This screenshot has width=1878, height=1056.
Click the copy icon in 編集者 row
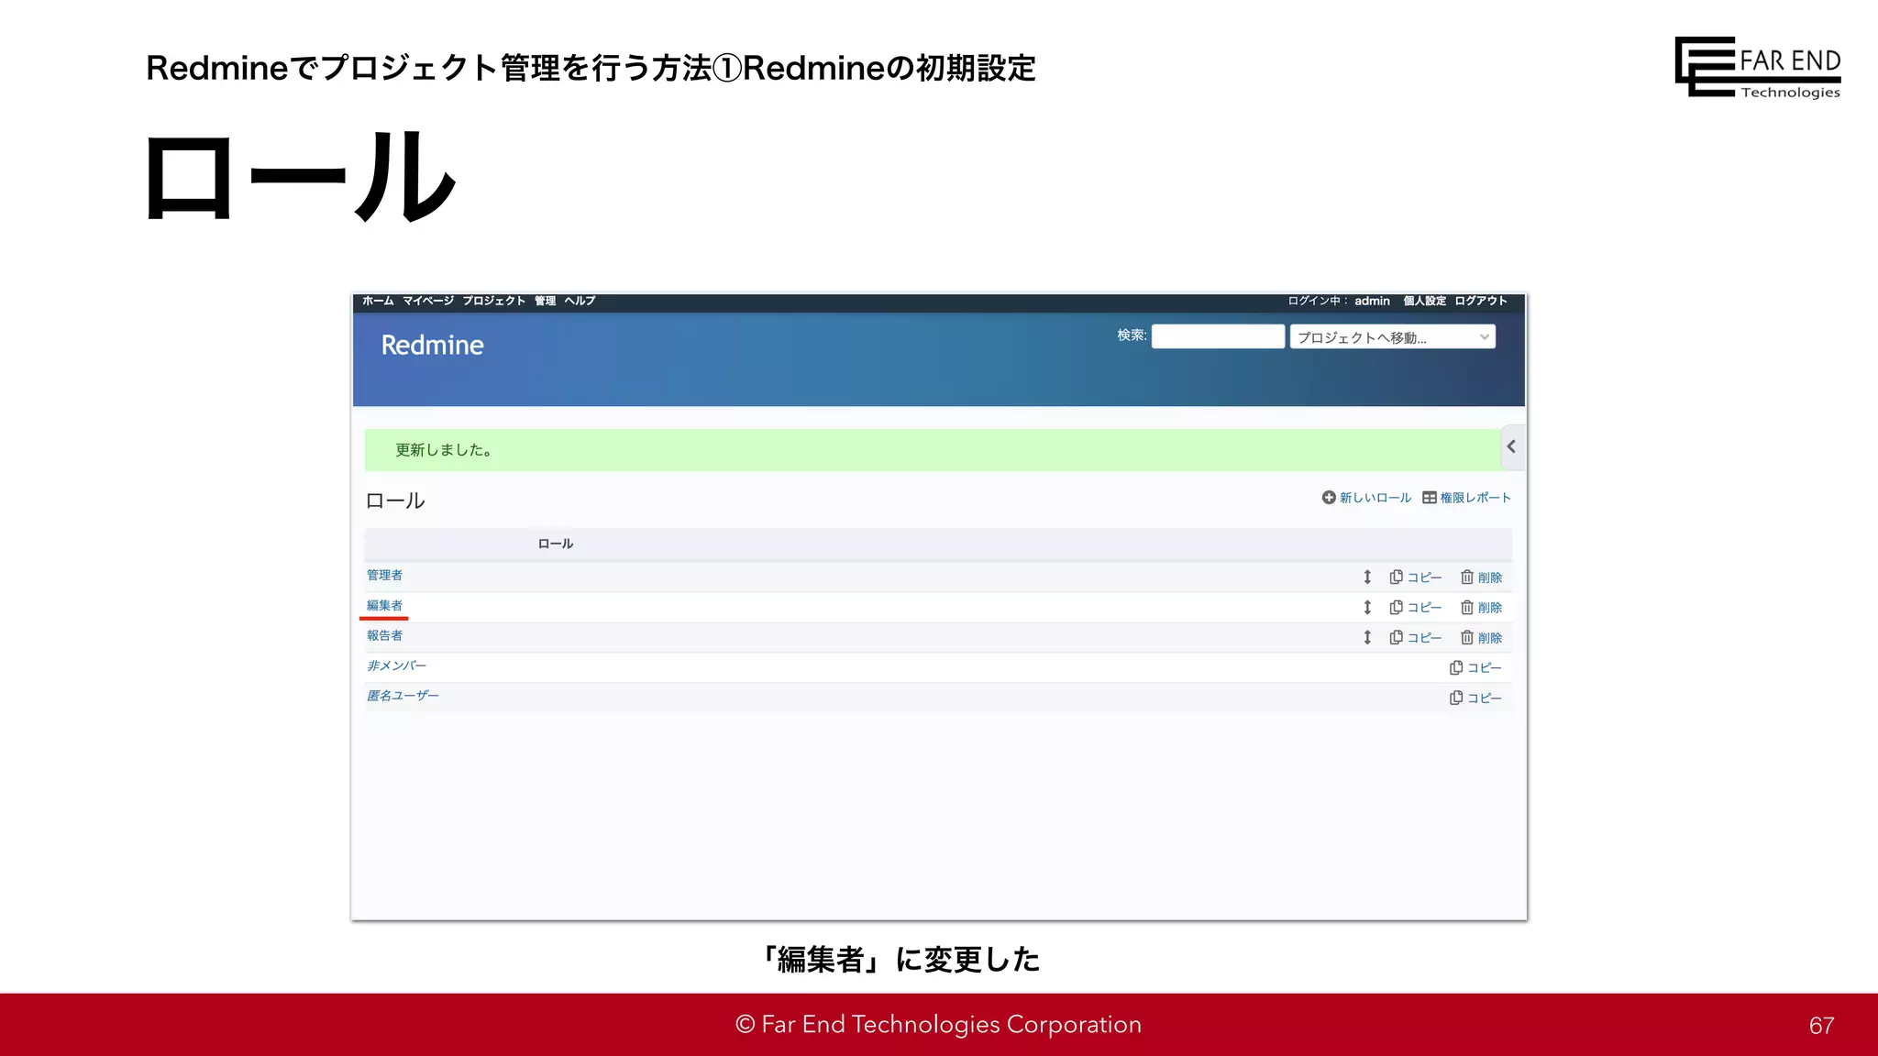coord(1396,607)
